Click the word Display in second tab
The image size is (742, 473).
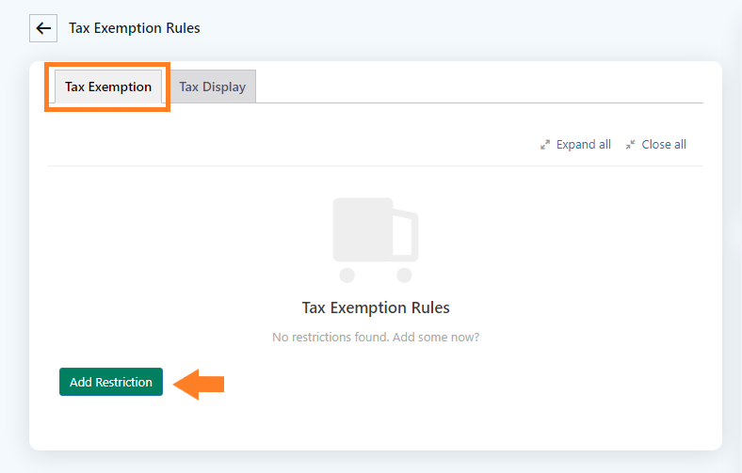(x=224, y=87)
